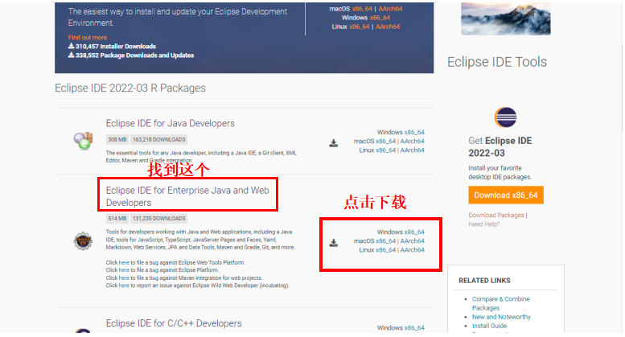Download Enterprise Java Linux AArch64
625x337 pixels.
click(x=412, y=250)
